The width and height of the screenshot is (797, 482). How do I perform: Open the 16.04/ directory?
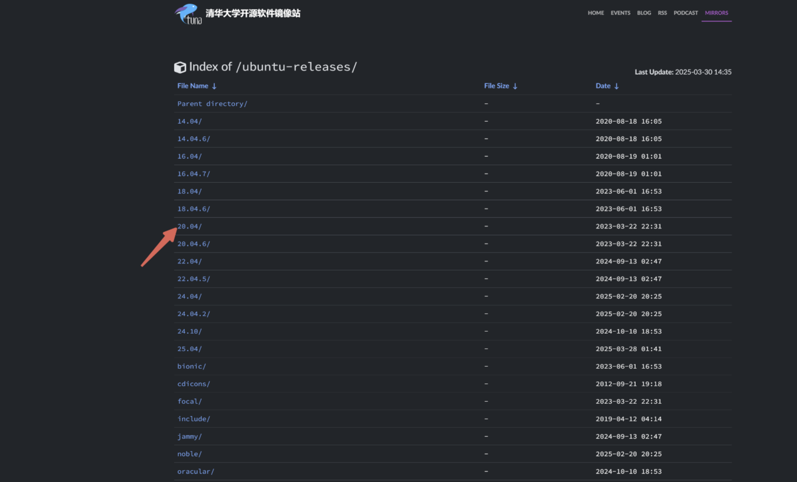click(189, 156)
